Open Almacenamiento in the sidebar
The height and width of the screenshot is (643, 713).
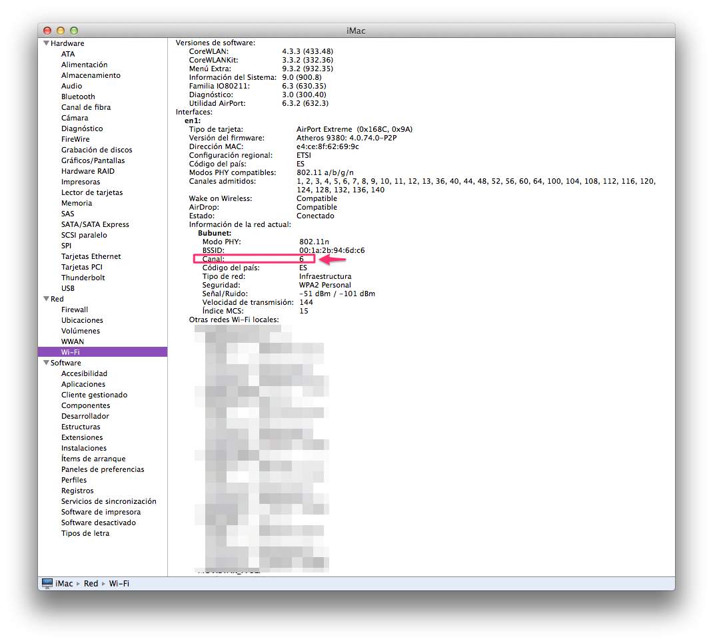(91, 75)
